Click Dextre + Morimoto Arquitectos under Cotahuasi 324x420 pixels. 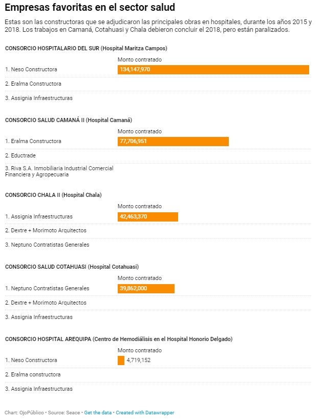[x=46, y=303]
